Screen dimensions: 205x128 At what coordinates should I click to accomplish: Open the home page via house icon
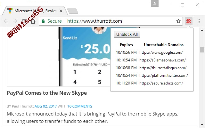33,21
